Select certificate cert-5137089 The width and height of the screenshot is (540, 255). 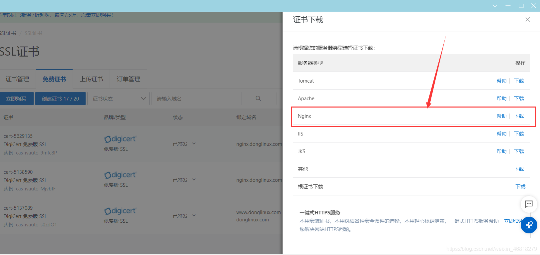tap(18, 208)
